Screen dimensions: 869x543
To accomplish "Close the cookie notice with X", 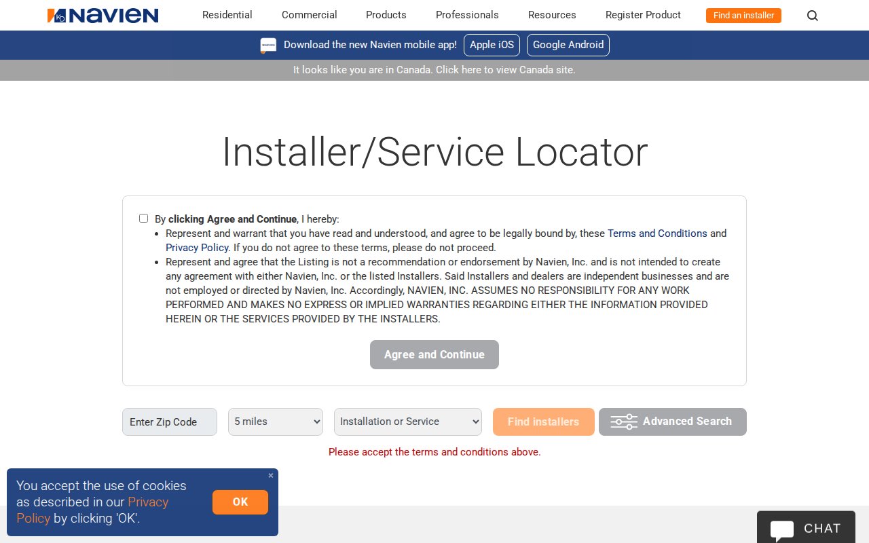I will click(271, 476).
